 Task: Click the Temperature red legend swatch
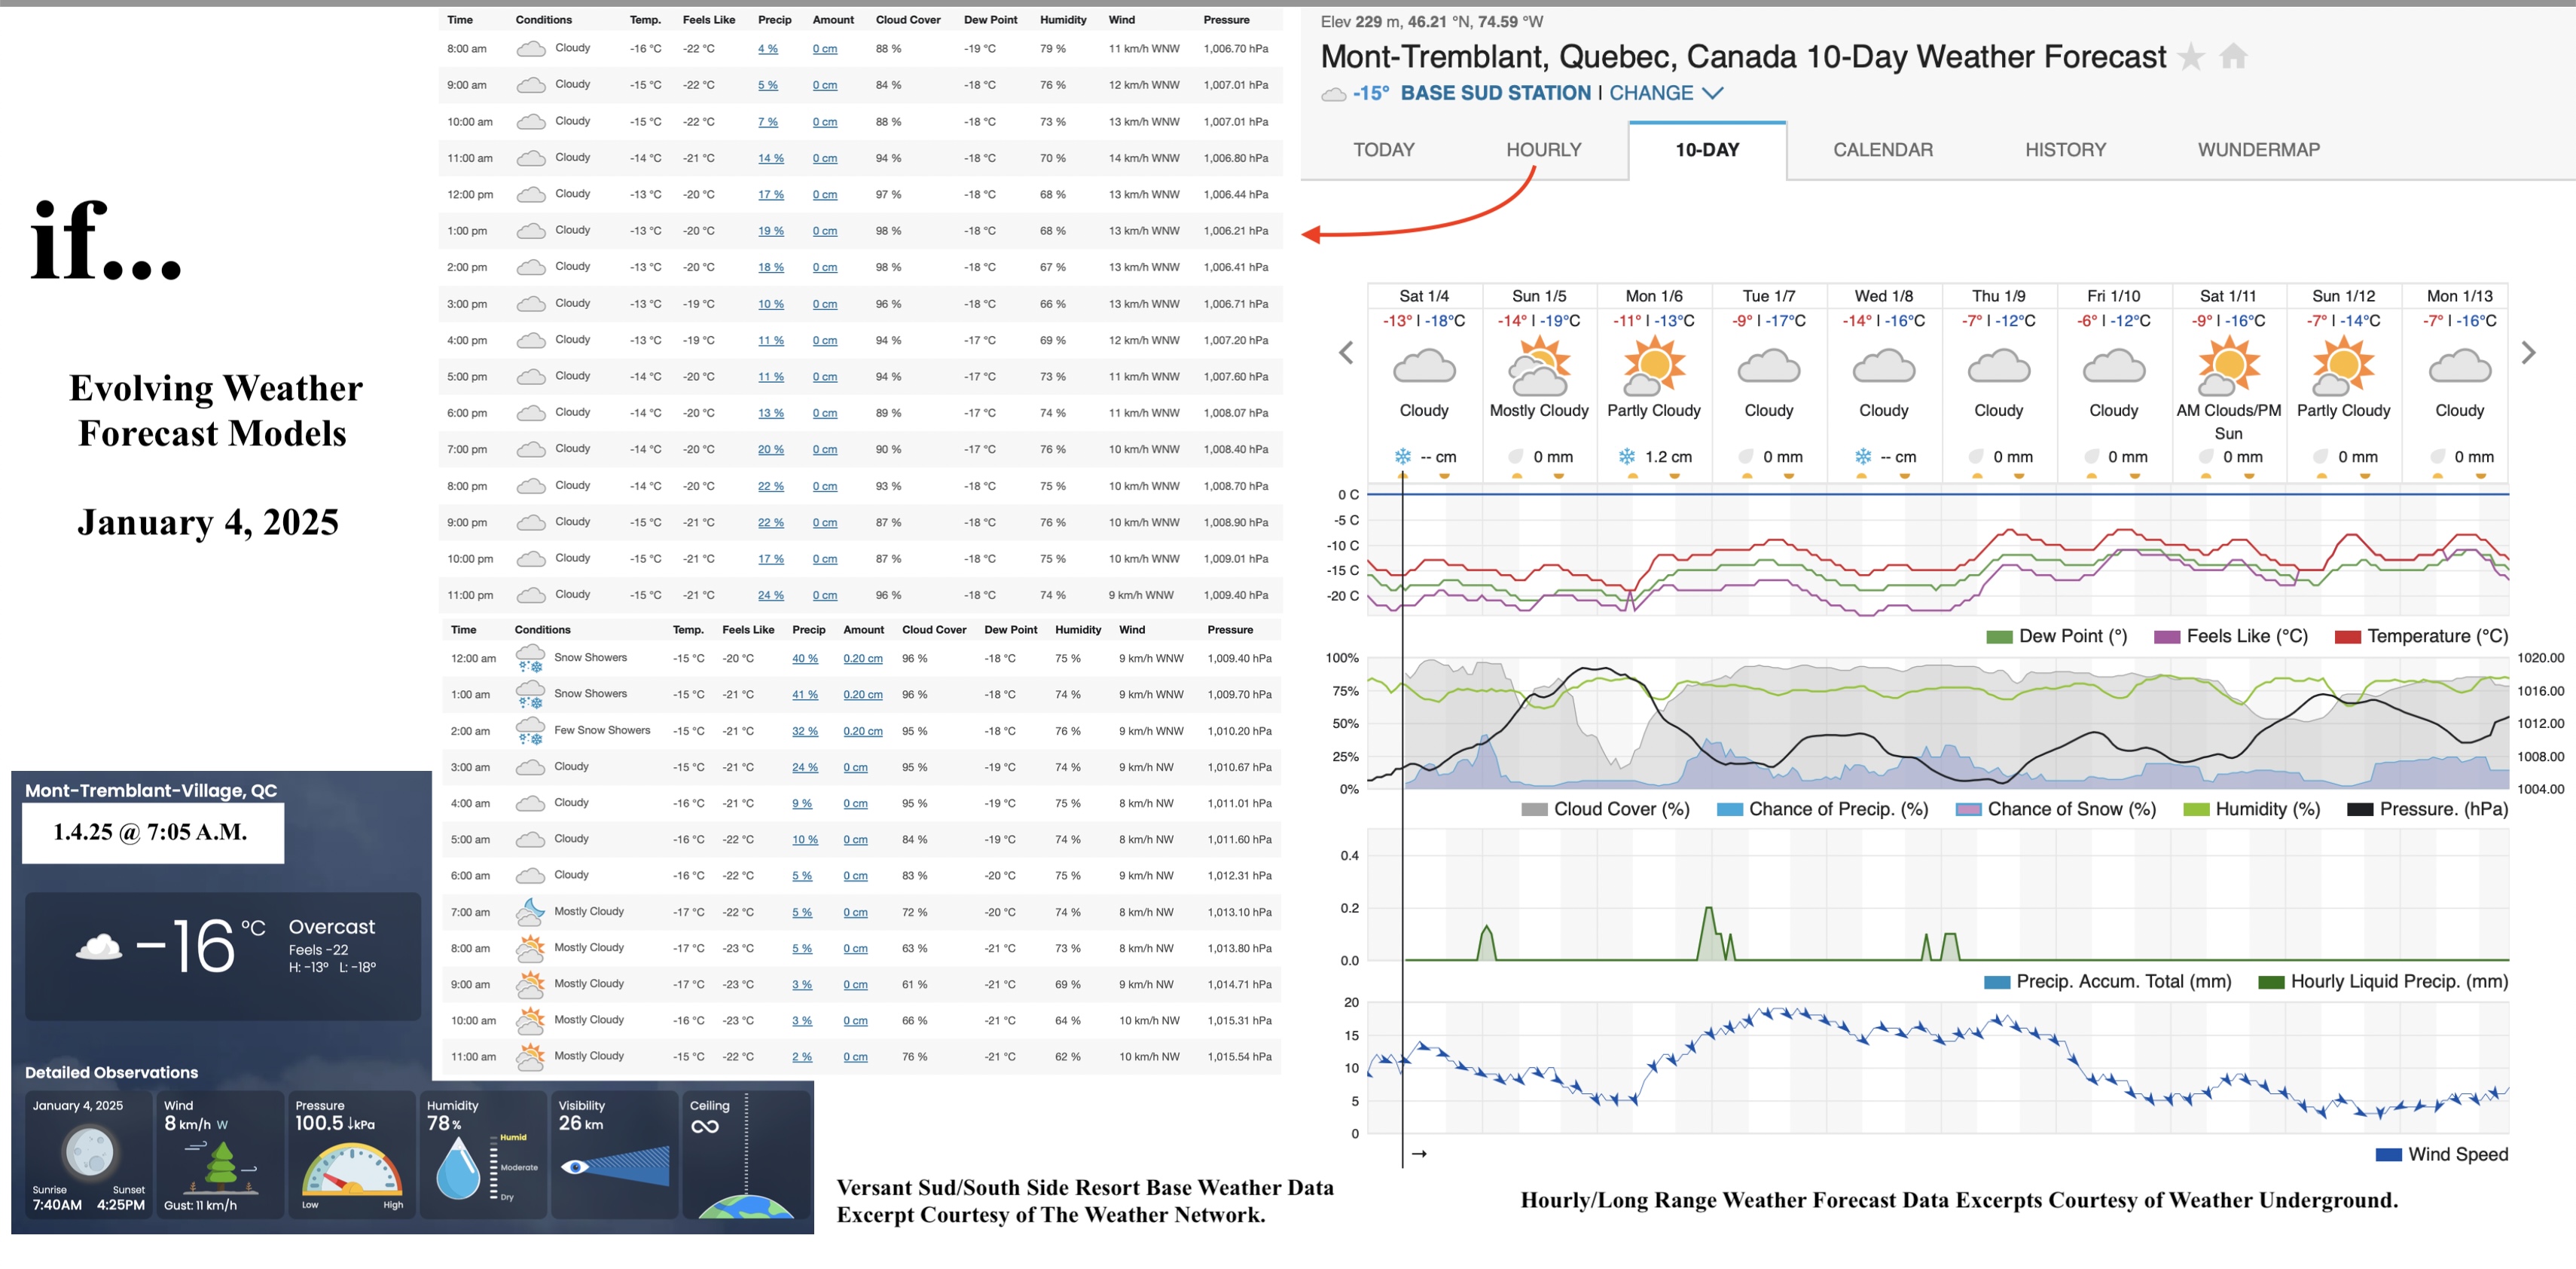2347,637
